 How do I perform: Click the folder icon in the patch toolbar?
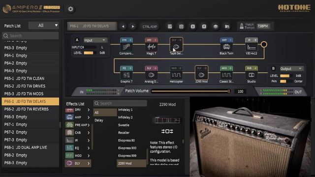point(227,27)
